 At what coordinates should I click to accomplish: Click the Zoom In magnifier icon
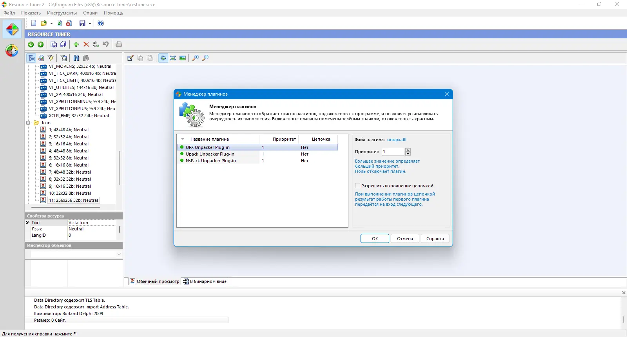tap(196, 58)
